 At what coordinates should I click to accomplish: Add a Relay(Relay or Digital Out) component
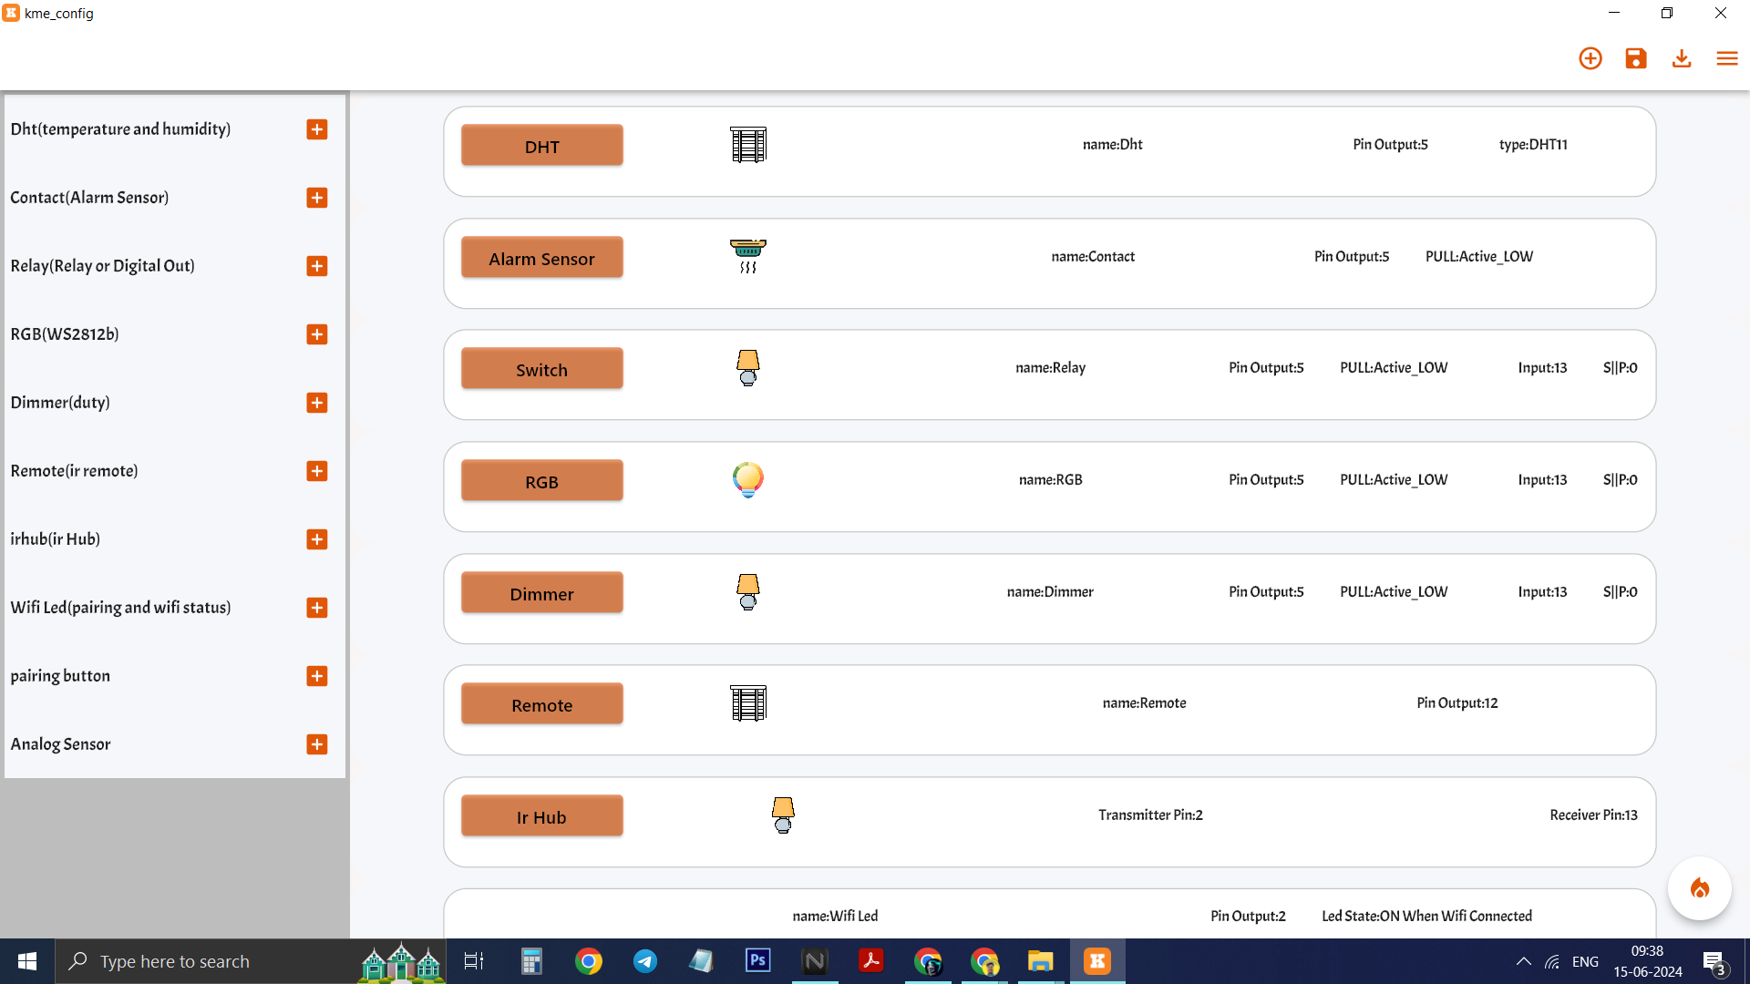[316, 265]
